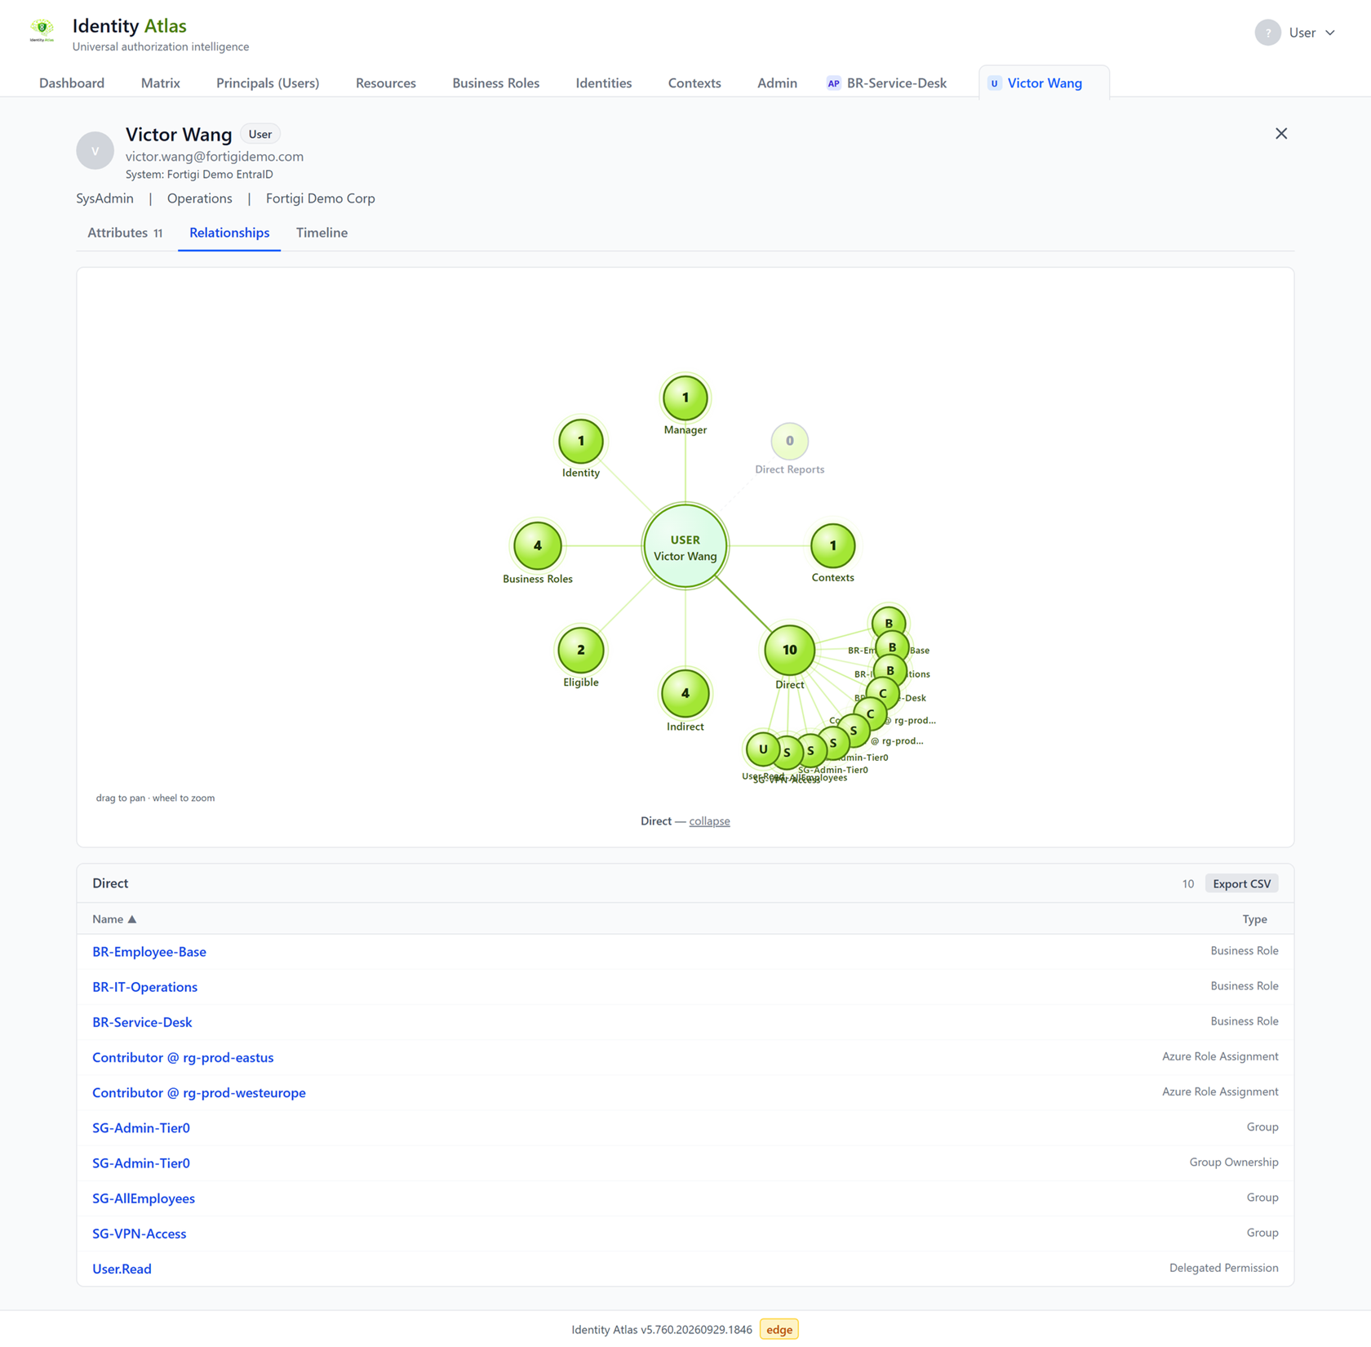1371x1347 pixels.
Task: Click the Identity Atlas logo icon
Action: click(x=42, y=31)
